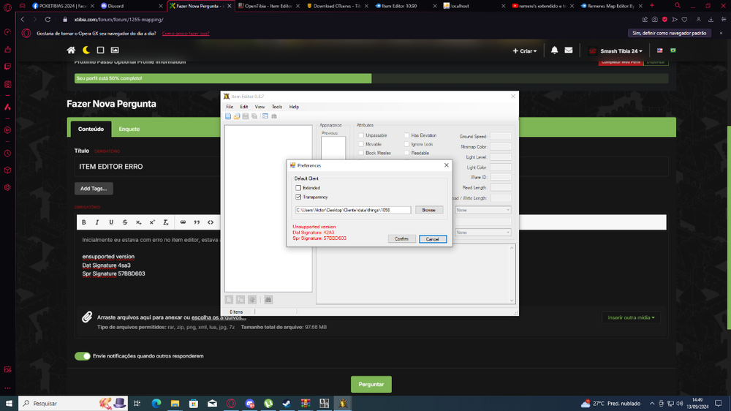The height and width of the screenshot is (411, 731).
Task: Open the Tools menu in Item Editor
Action: tap(276, 107)
